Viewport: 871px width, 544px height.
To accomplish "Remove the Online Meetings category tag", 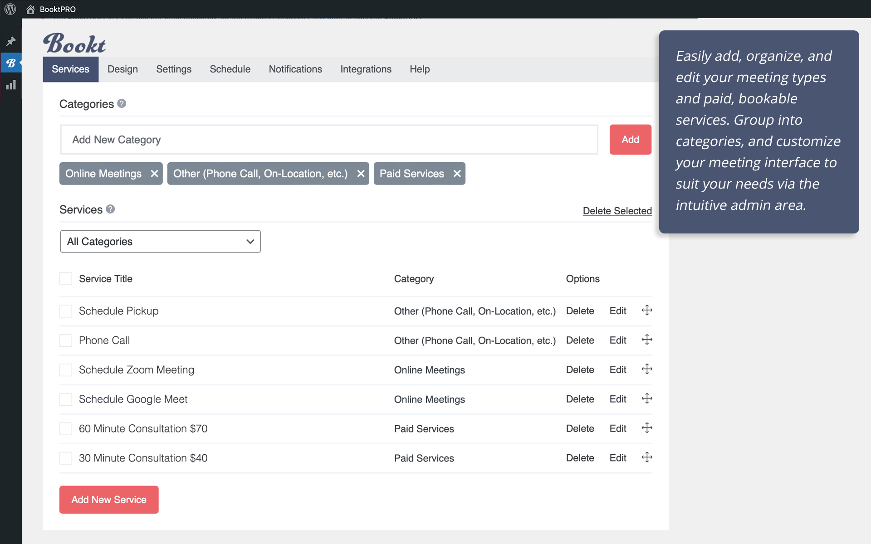I will [154, 173].
